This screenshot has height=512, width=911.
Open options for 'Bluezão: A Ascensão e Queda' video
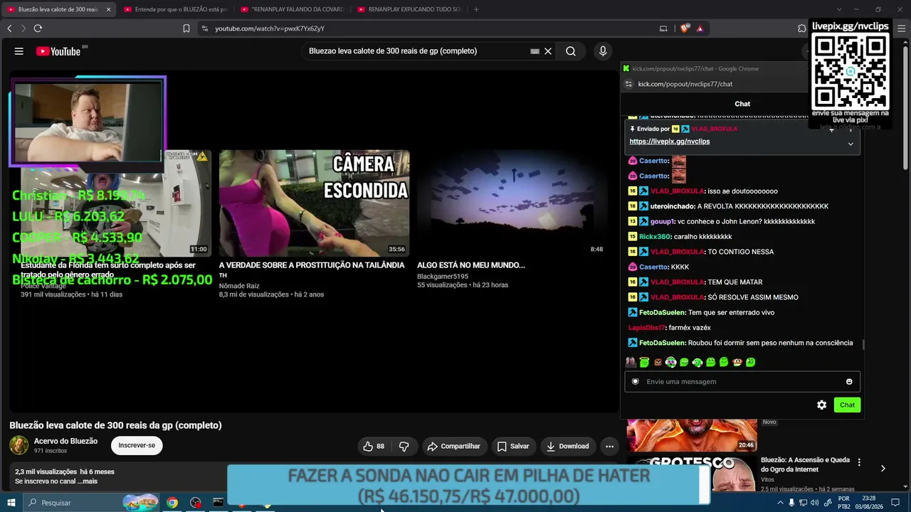pos(859,462)
